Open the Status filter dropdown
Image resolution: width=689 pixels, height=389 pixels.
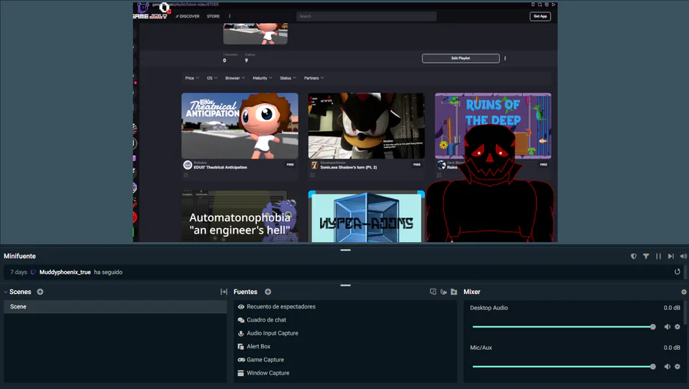(x=288, y=78)
